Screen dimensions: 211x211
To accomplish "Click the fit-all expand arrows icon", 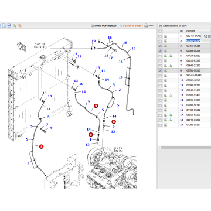I will coord(9,26).
